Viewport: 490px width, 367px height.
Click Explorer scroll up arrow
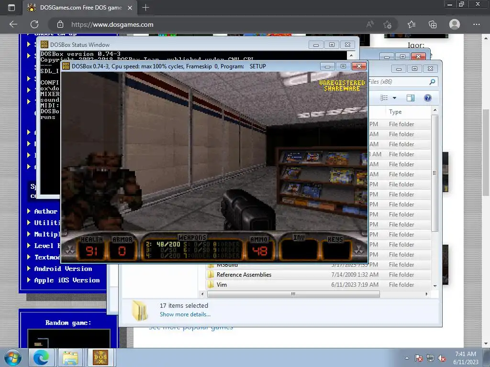point(434,110)
